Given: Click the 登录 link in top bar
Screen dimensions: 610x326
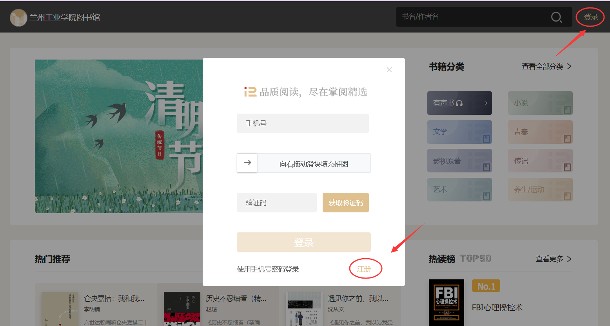Looking at the screenshot, I should pyautogui.click(x=590, y=17).
